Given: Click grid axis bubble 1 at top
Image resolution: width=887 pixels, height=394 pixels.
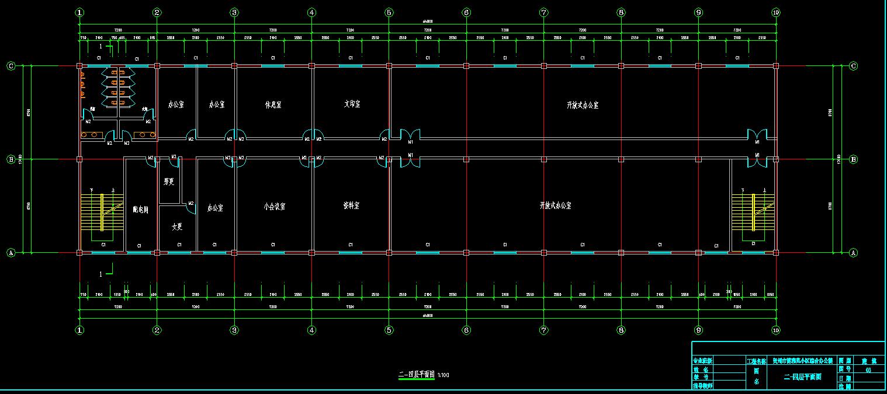Looking at the screenshot, I should [x=80, y=12].
